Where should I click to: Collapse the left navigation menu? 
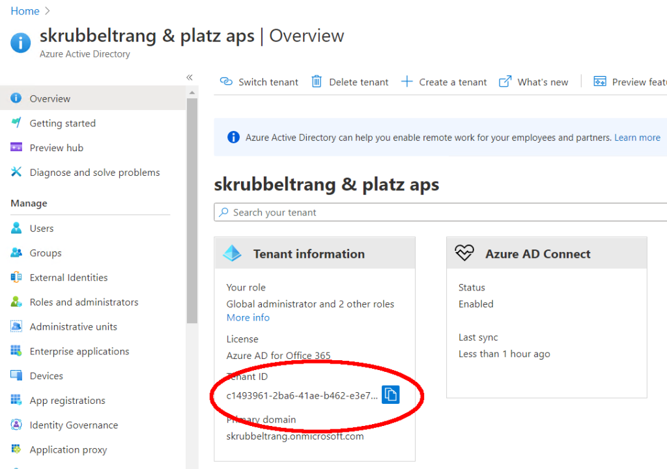pos(190,78)
